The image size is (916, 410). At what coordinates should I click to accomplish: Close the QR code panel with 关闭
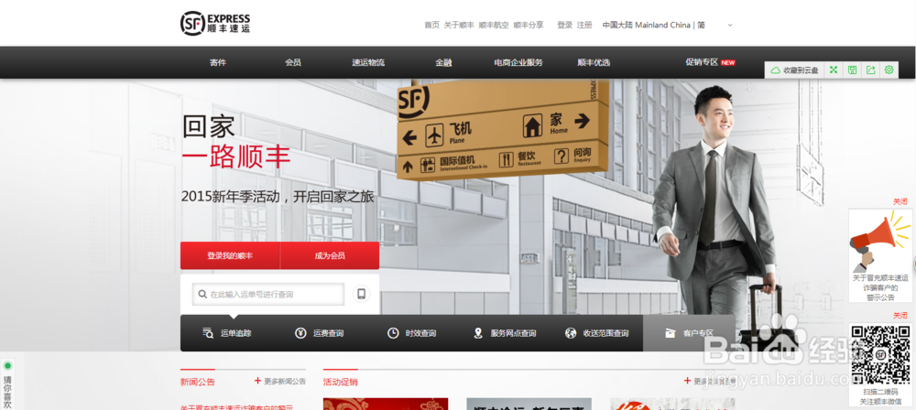900,316
